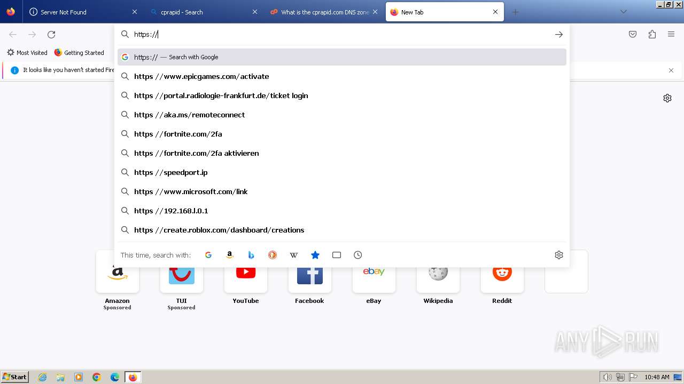Close the Server Not Found tab

tap(134, 12)
